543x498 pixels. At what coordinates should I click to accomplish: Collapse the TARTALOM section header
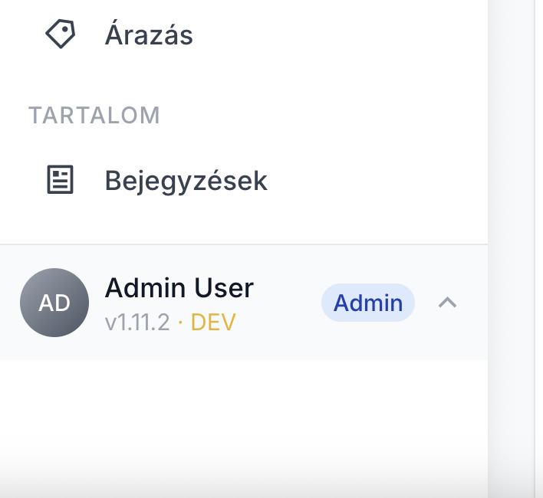click(94, 115)
